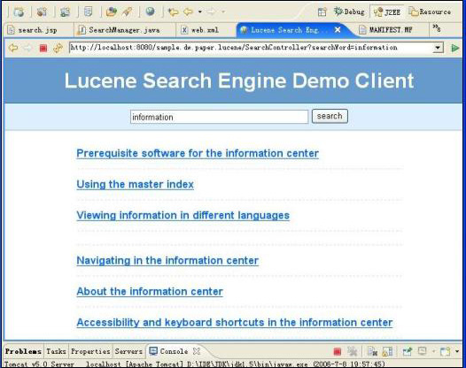Click the search button

coord(330,116)
